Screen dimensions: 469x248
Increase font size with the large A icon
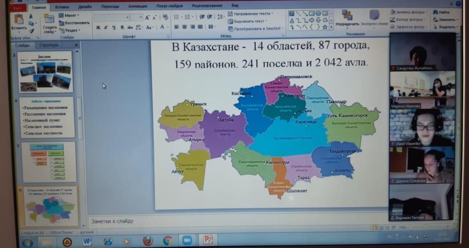pyautogui.click(x=147, y=18)
